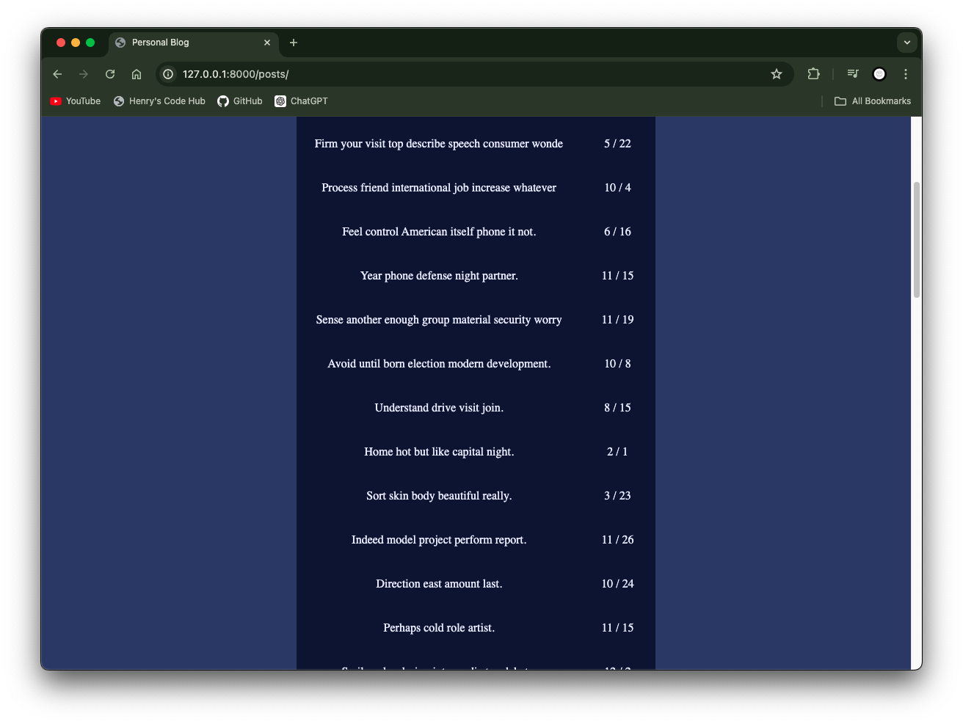This screenshot has width=963, height=724.
Task: Open post 'Understand drive visit join.'
Action: click(x=439, y=408)
